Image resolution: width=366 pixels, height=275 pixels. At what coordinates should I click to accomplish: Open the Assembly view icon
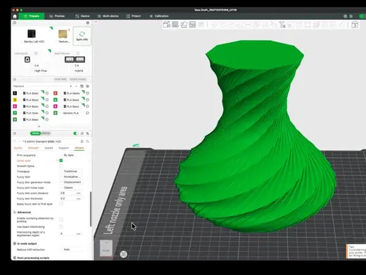tap(355, 25)
